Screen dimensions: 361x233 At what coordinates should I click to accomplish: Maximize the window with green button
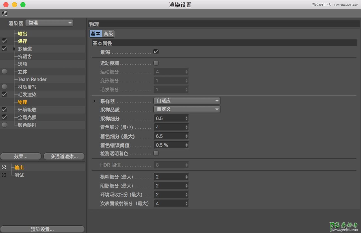coord(23,5)
